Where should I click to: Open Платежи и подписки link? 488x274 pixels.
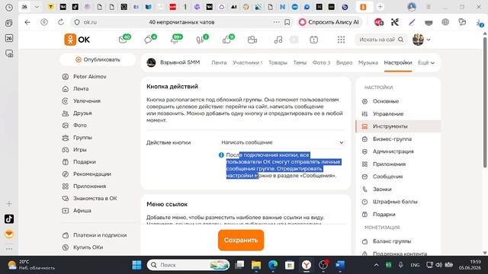[100, 235]
